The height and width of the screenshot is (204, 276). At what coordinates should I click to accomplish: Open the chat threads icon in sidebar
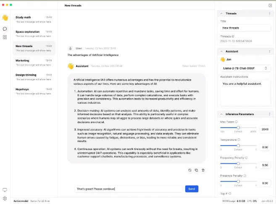5,29
